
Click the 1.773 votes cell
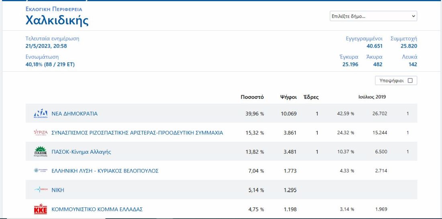290,171
